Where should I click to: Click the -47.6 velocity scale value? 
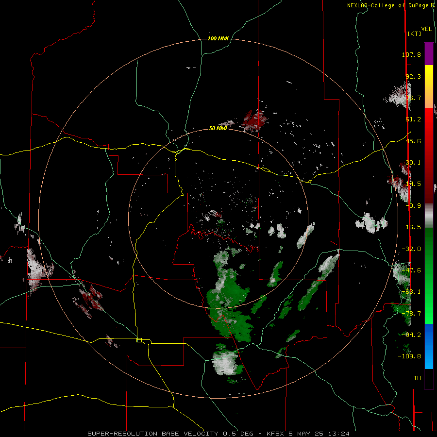click(x=411, y=270)
